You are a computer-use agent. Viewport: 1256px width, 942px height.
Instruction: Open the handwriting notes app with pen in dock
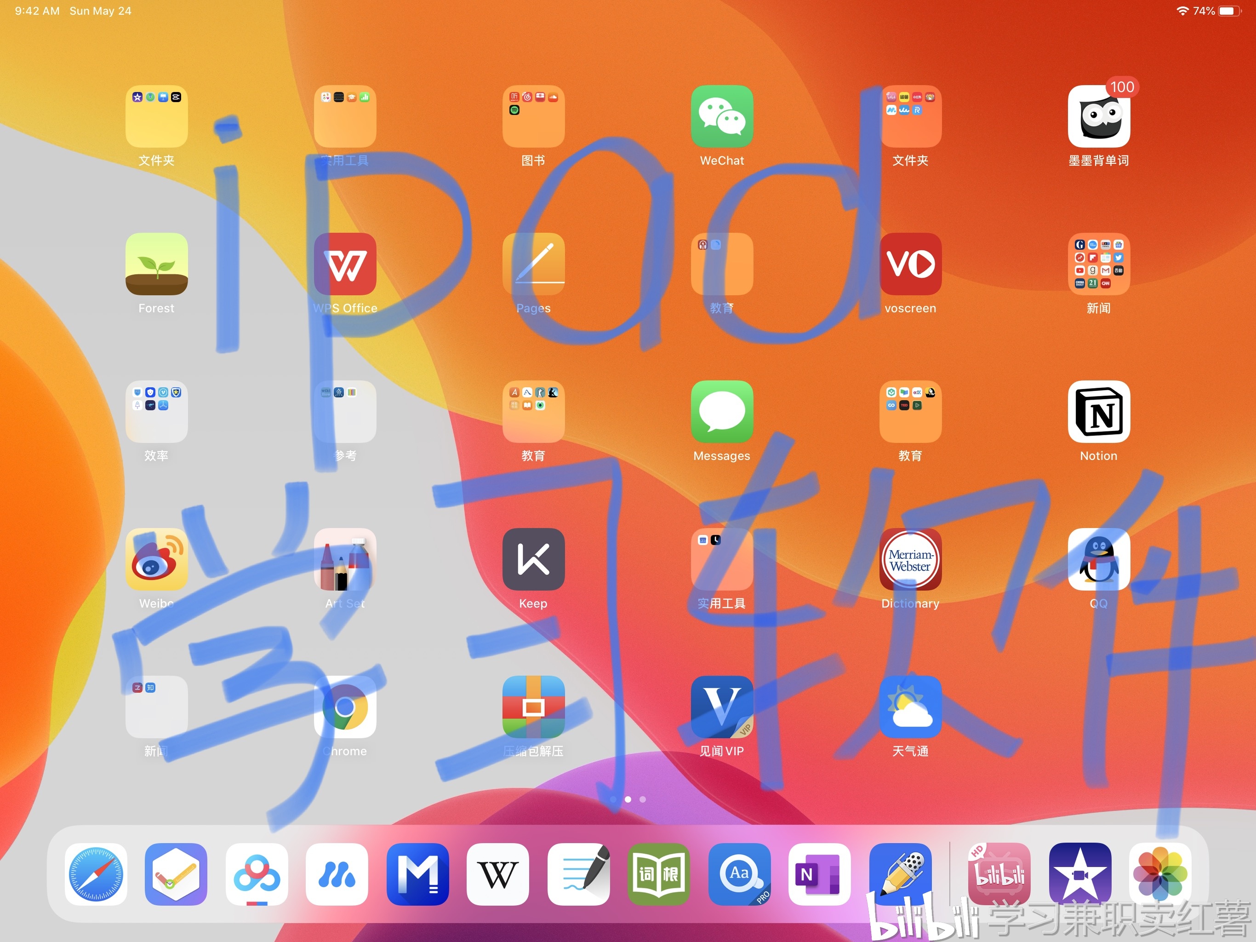tap(579, 874)
